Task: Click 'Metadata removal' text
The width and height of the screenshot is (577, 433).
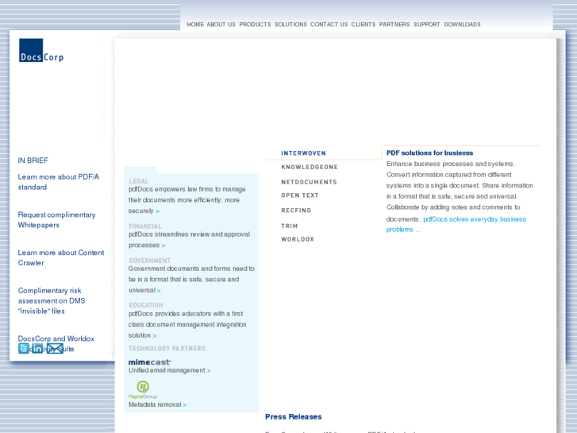Action: pos(155,404)
